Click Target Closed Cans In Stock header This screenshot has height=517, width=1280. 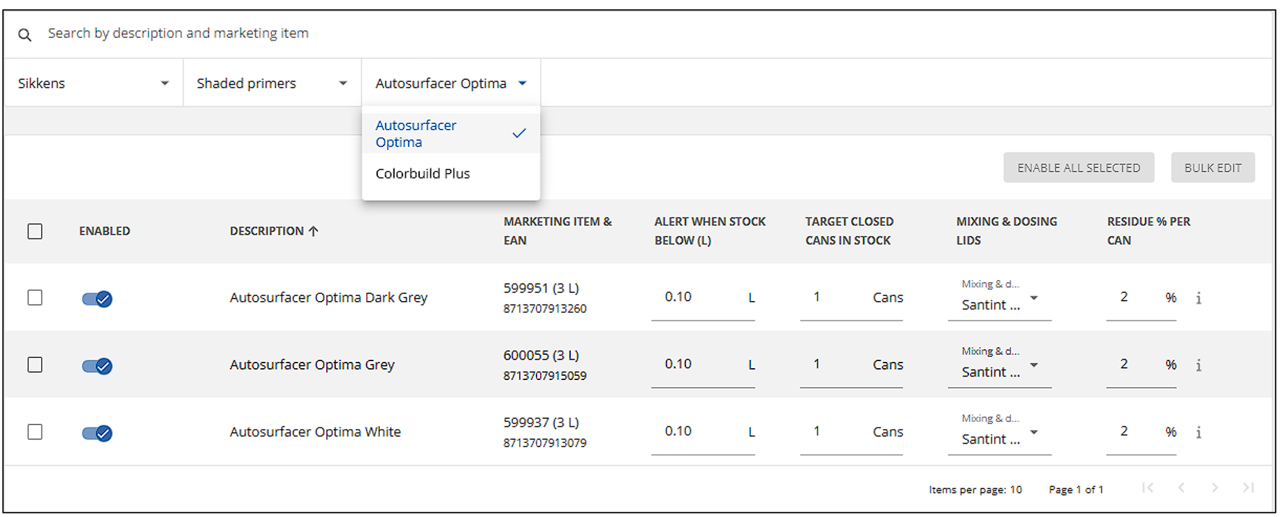point(850,231)
